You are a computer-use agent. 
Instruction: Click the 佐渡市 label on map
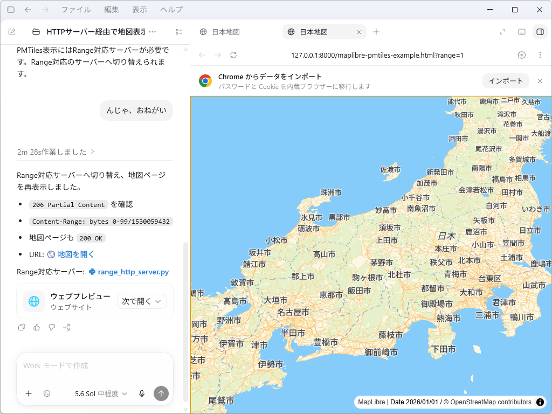click(390, 169)
